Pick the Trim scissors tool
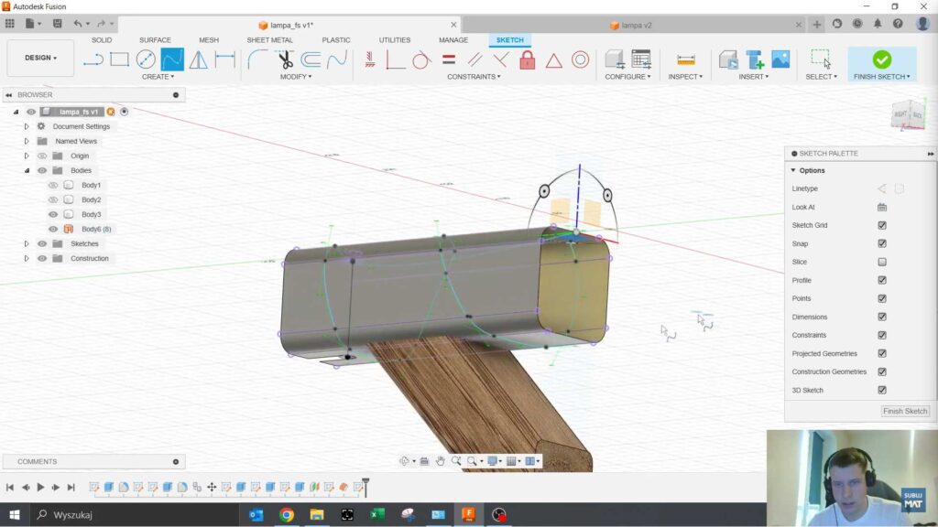 point(286,60)
